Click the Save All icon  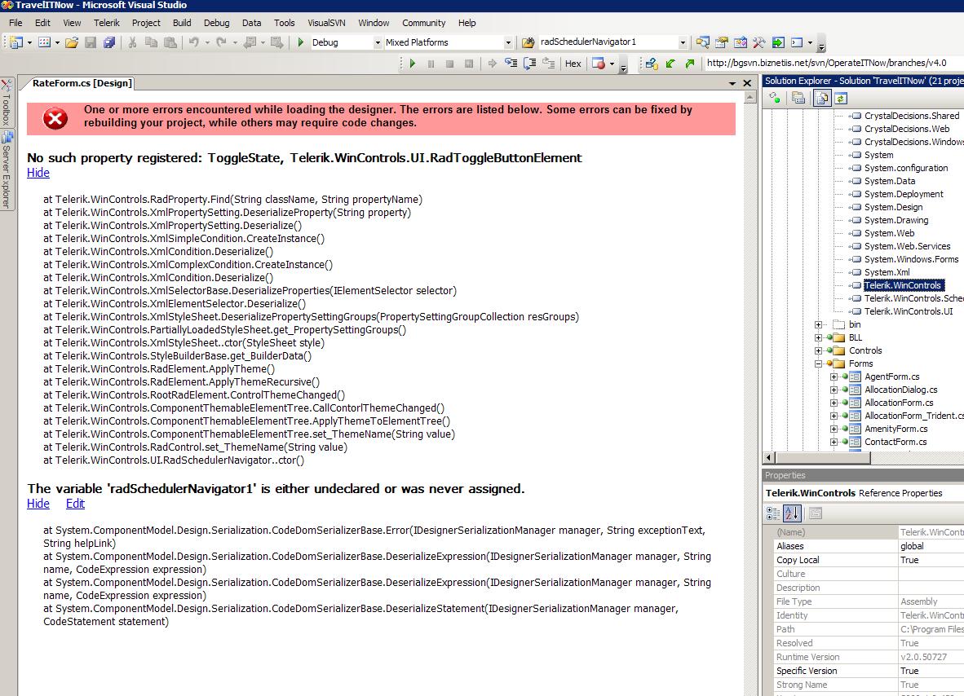point(109,42)
